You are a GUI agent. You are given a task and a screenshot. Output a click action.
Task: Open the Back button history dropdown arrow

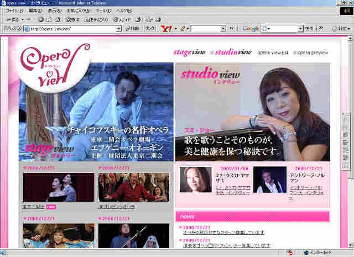(x=22, y=20)
